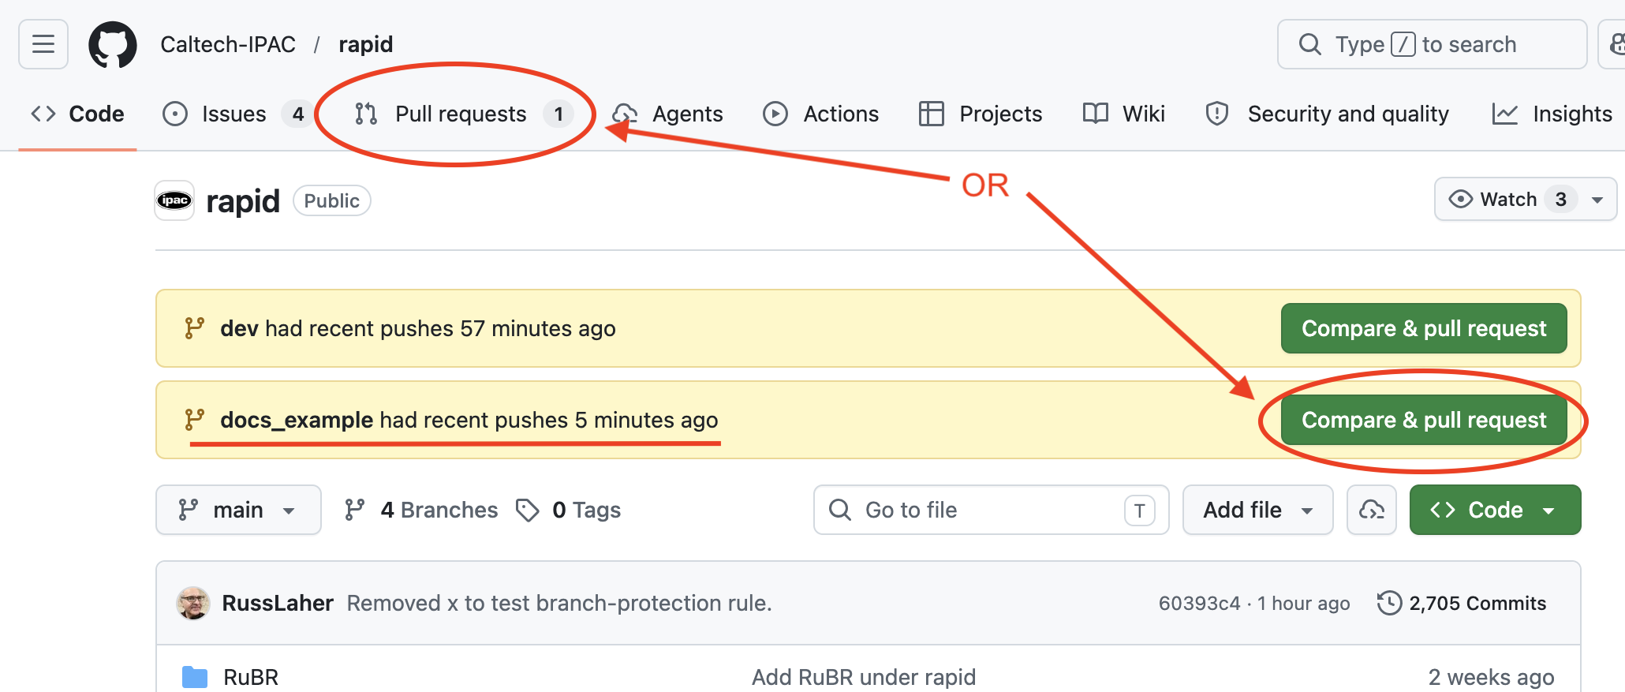Image resolution: width=1625 pixels, height=692 pixels.
Task: Expand the Watch notification options arrow
Action: pos(1598,200)
